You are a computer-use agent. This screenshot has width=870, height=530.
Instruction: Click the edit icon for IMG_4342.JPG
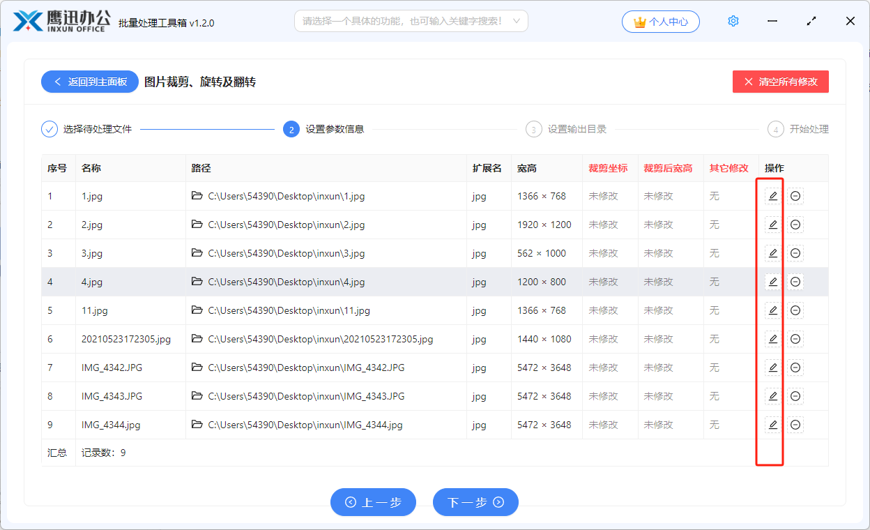pos(772,368)
